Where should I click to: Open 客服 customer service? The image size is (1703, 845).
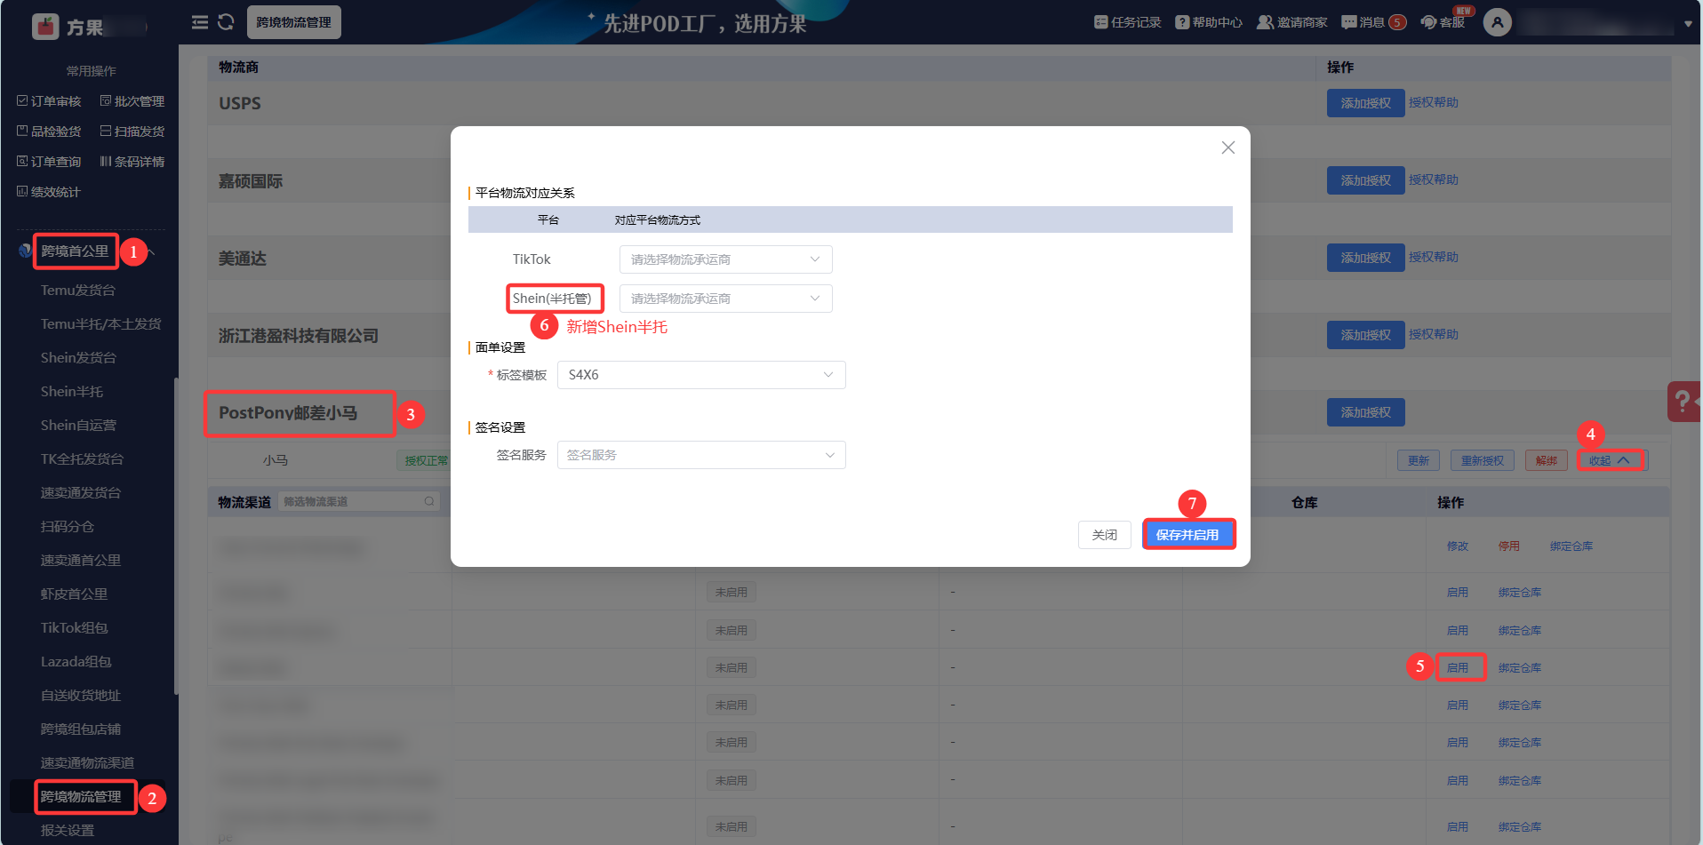coord(1443,22)
